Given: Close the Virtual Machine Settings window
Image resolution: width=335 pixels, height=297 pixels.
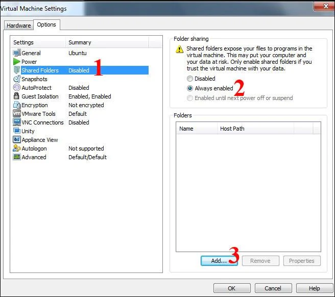Looking at the screenshot, I should pyautogui.click(x=324, y=6).
